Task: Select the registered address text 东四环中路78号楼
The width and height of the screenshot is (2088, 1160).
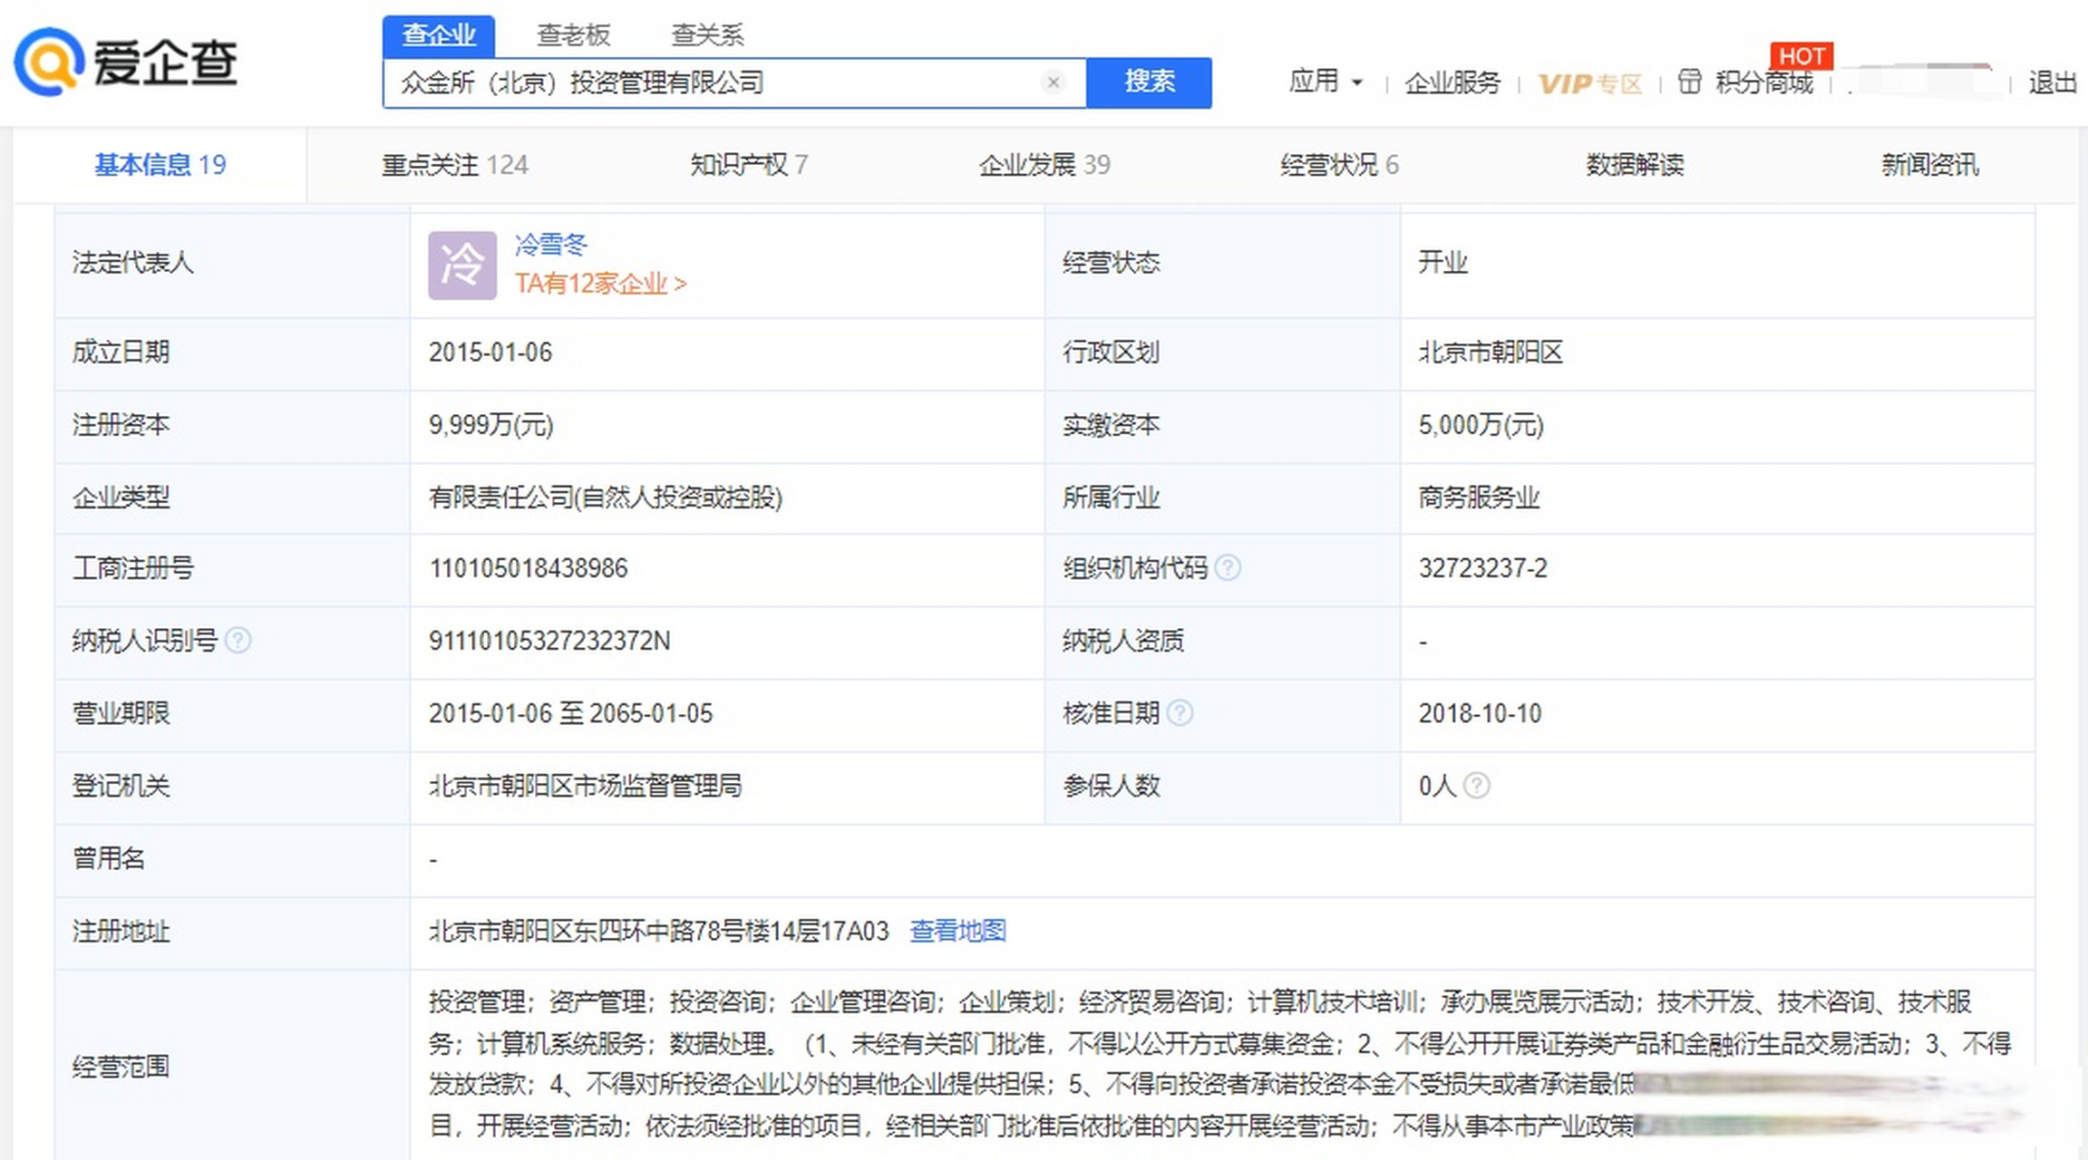Action: [671, 931]
